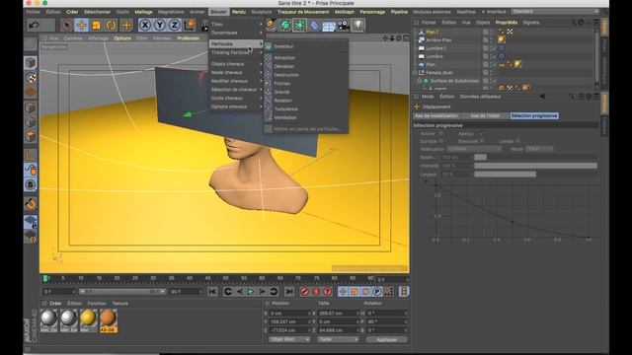The width and height of the screenshot is (632, 355).
Task: Toggle visibility dots for Plan.1
Action: [491, 32]
